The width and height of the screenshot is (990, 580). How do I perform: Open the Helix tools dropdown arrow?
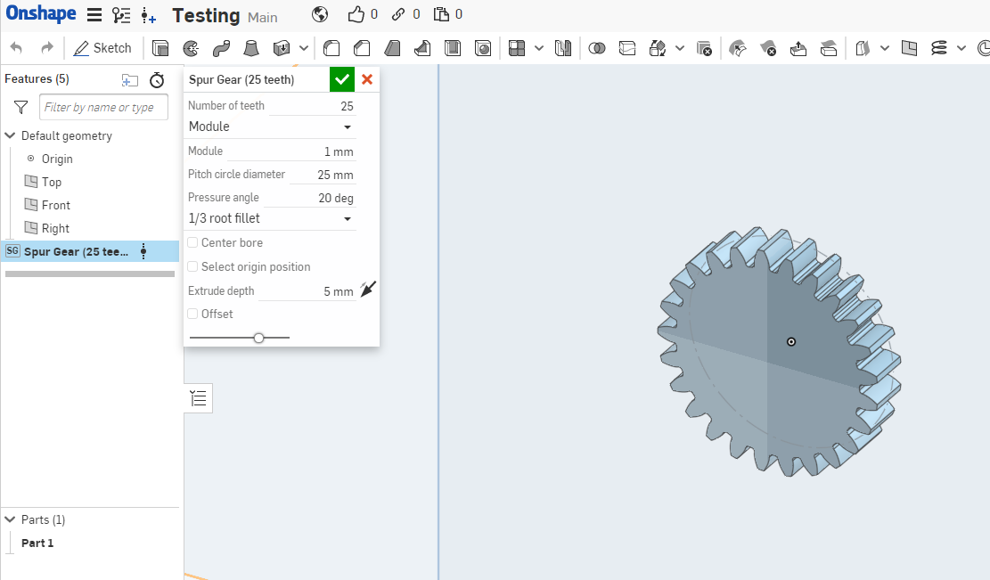[961, 48]
